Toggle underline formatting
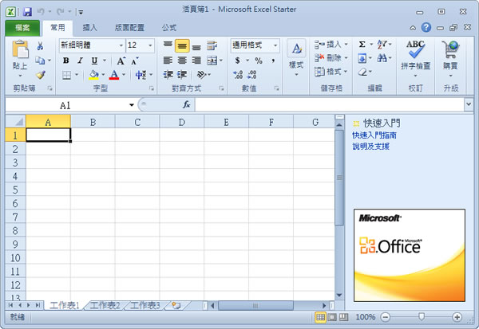The image size is (479, 329). 94,61
